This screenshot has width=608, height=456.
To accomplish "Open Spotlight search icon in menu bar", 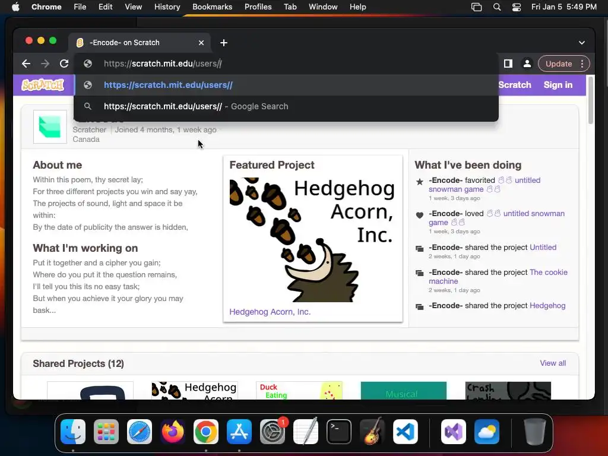I will pos(497,7).
